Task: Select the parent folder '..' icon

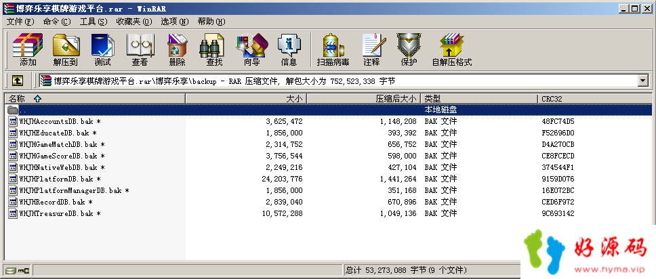Action: (13, 110)
